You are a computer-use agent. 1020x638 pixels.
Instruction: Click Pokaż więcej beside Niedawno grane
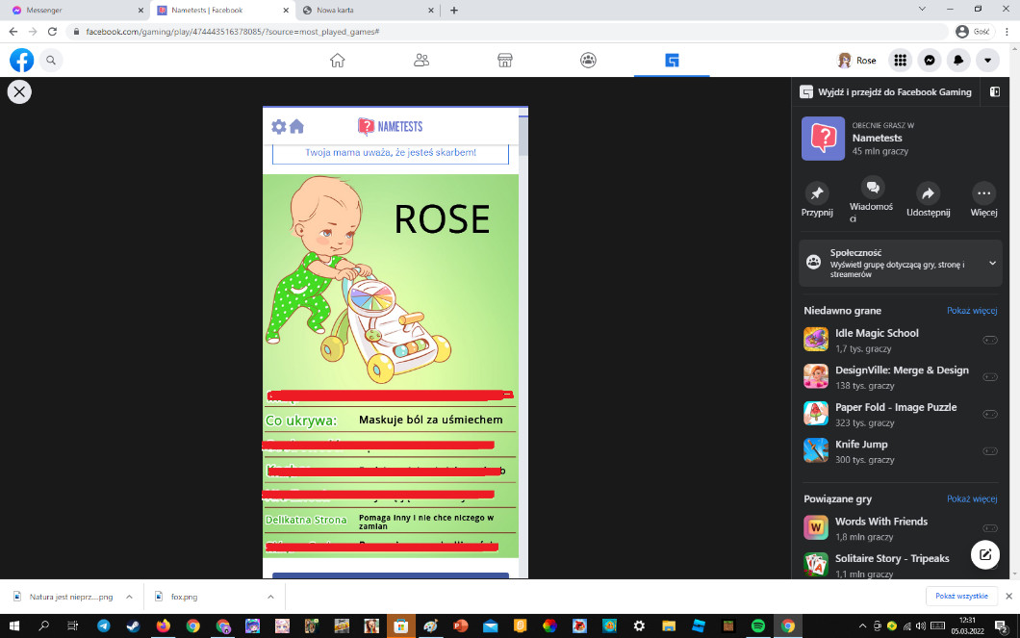coord(972,311)
